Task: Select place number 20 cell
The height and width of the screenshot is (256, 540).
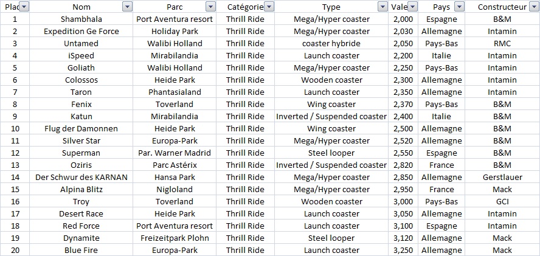Action: pyautogui.click(x=15, y=250)
